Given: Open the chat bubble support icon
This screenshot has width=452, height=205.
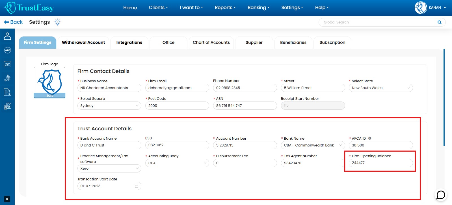Looking at the screenshot, I should [x=440, y=195].
